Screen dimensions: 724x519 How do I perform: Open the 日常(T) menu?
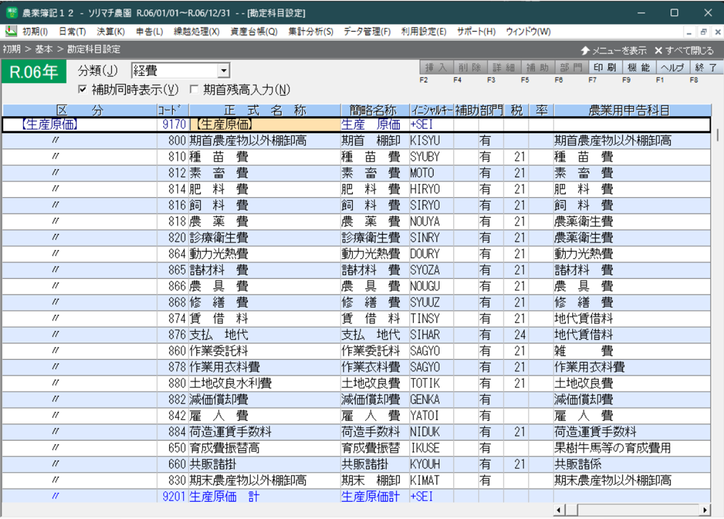(x=72, y=32)
